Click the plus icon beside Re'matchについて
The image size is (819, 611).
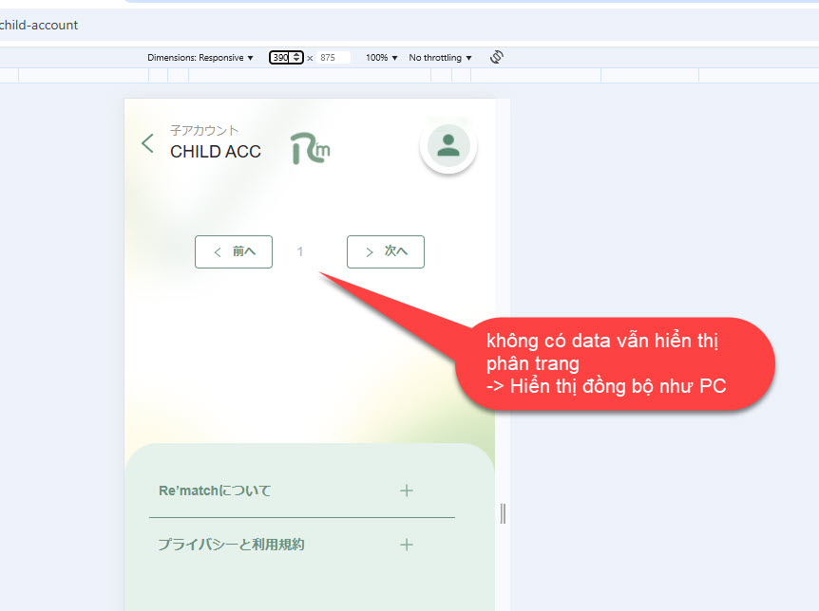407,491
